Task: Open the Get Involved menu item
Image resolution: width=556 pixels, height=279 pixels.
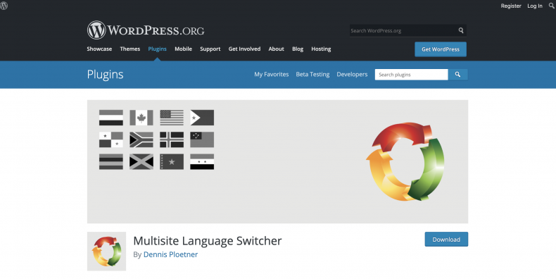Action: [x=244, y=49]
